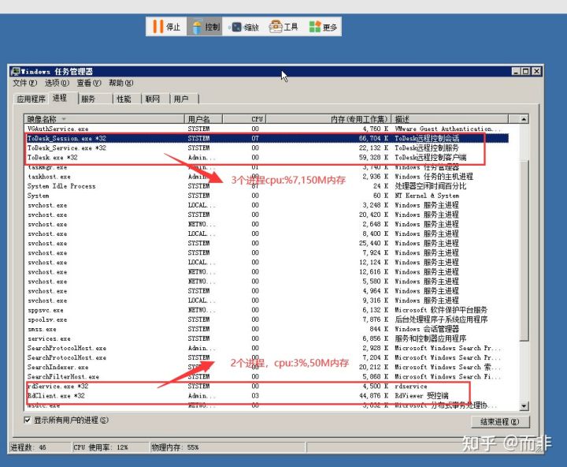Click the physical memory 55% status entry
Viewport: 567px width, 467px height.
(x=175, y=447)
